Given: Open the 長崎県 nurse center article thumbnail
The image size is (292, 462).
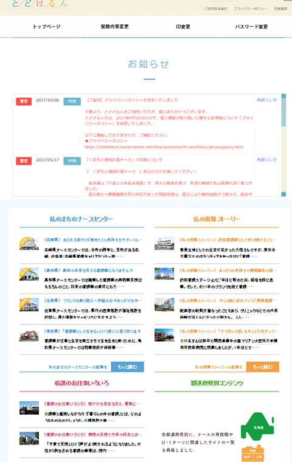Looking at the screenshot, I should pos(29,244).
